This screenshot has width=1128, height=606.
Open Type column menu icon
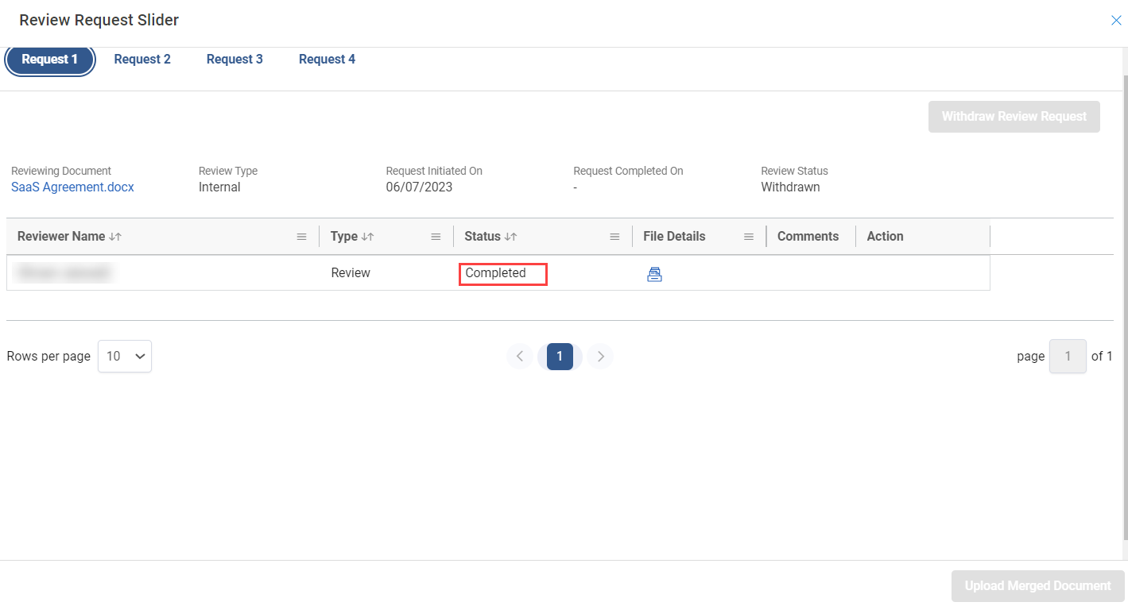point(436,237)
